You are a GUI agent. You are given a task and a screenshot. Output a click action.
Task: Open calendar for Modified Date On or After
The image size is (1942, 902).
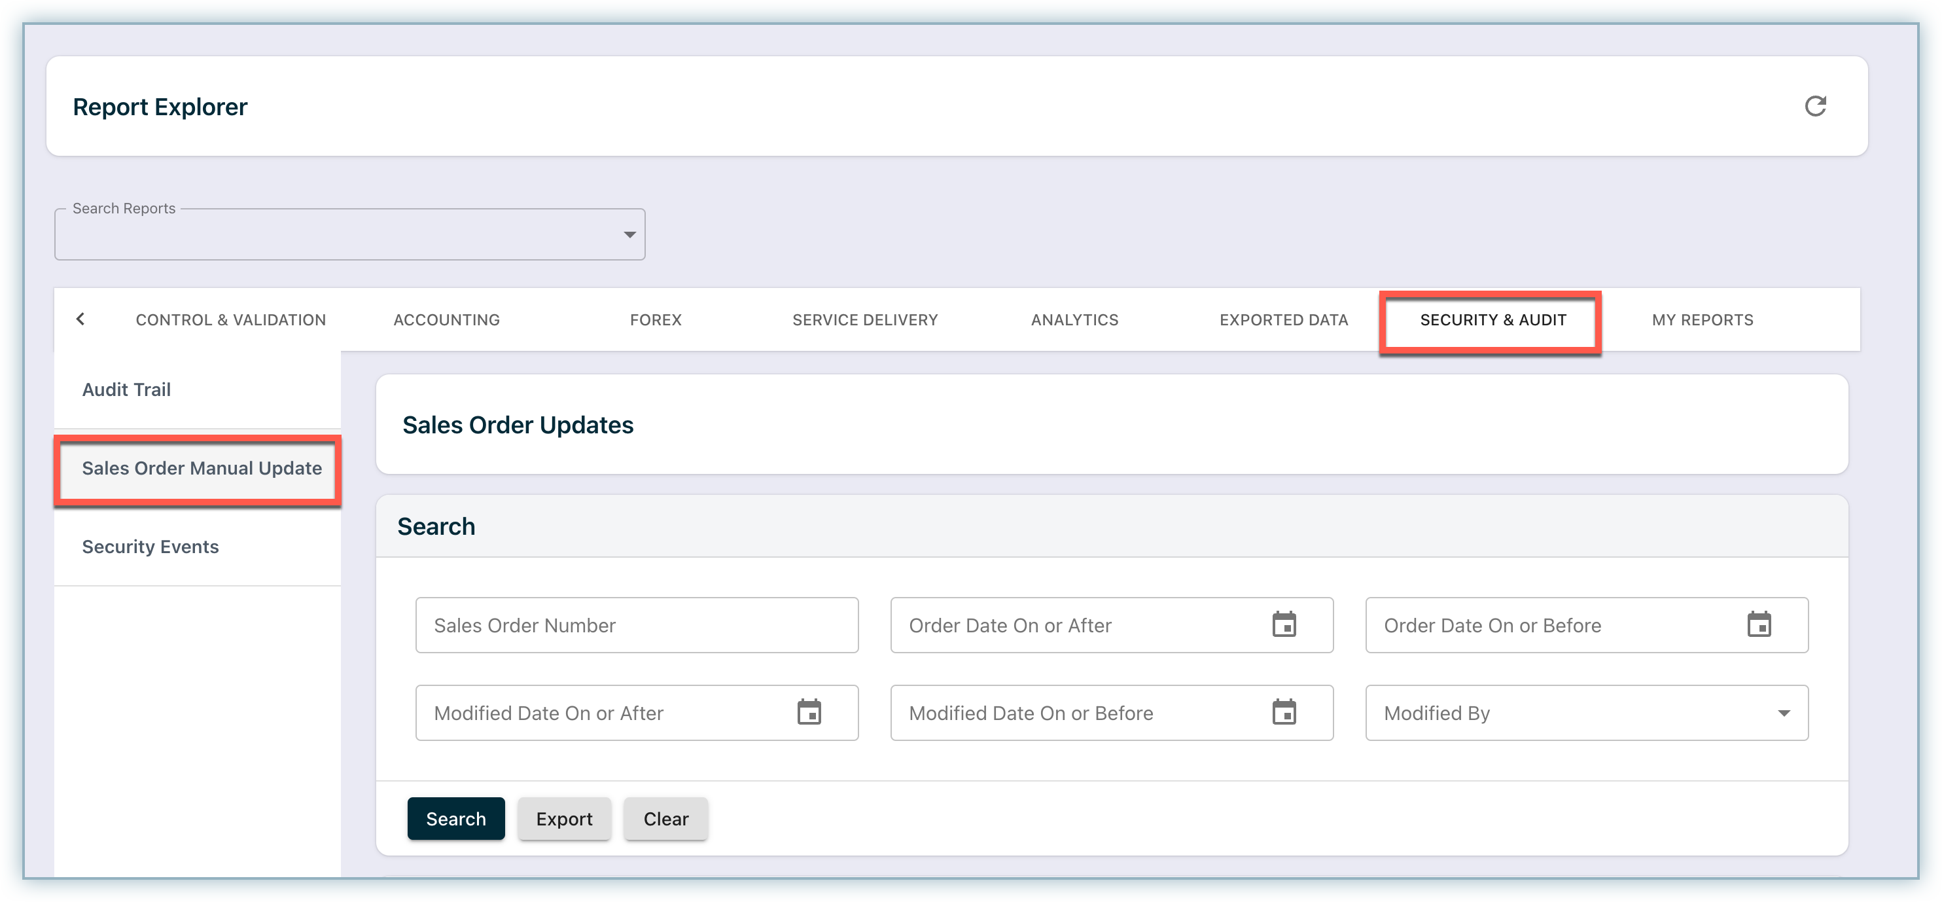click(x=809, y=712)
